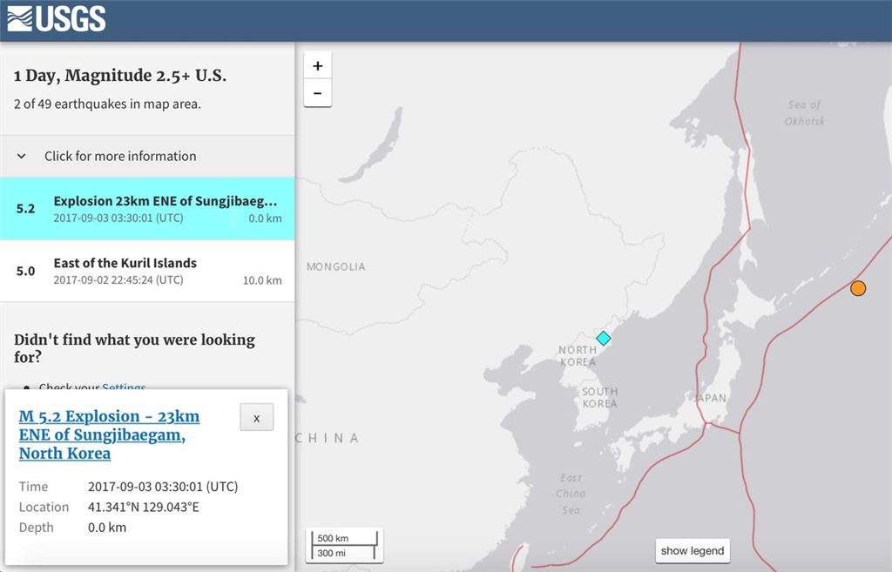Click the East China Sea map label
The width and height of the screenshot is (892, 572).
pos(571,494)
